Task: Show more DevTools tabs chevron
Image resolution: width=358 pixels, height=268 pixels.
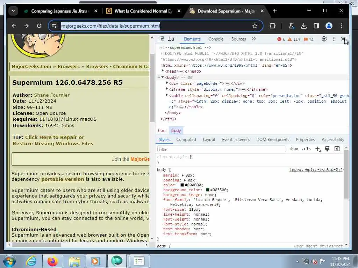Action: point(254,39)
